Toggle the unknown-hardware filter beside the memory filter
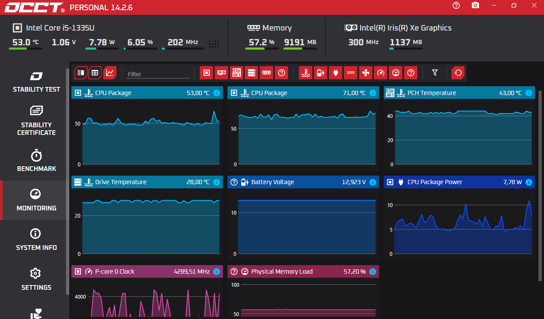544x319 pixels. (281, 73)
